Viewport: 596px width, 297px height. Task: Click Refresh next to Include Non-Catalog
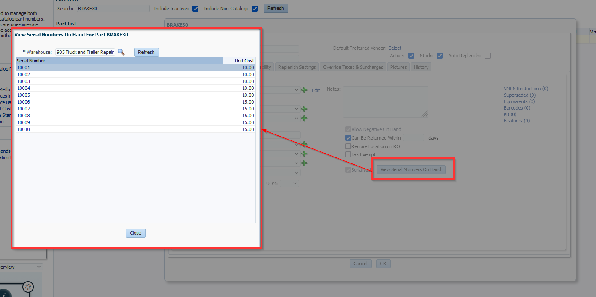point(276,8)
